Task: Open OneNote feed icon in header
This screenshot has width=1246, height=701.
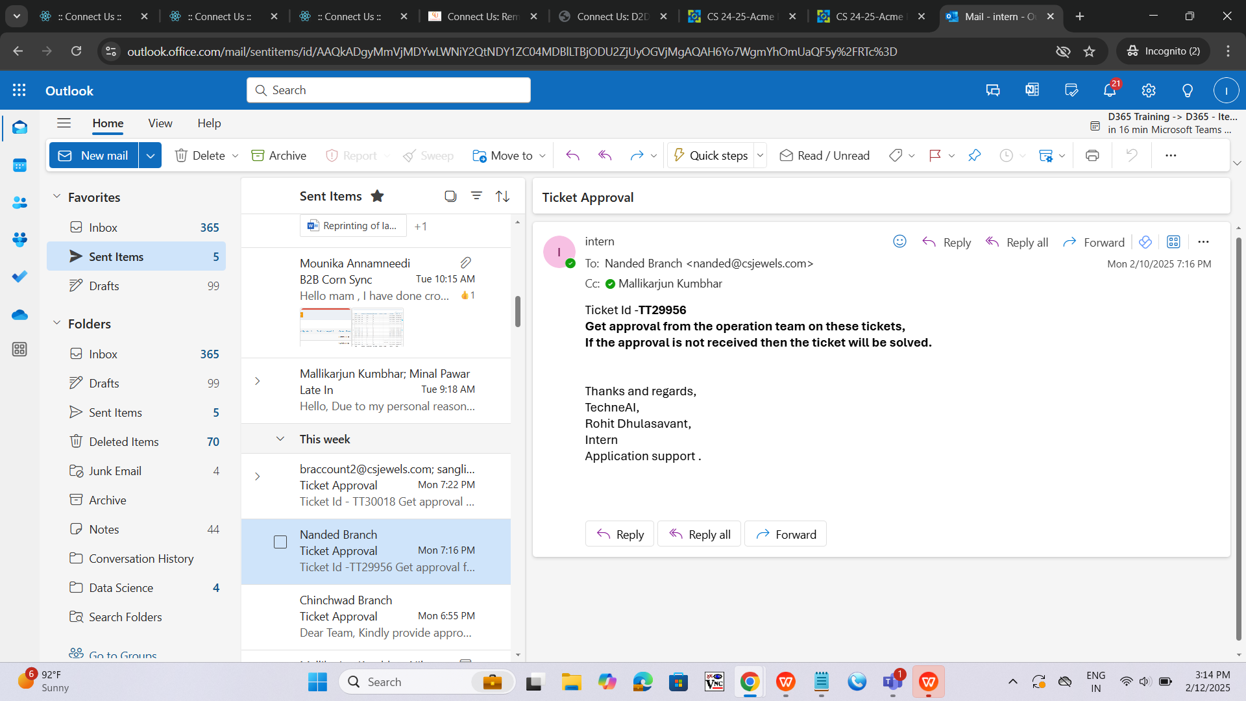Action: click(1032, 90)
